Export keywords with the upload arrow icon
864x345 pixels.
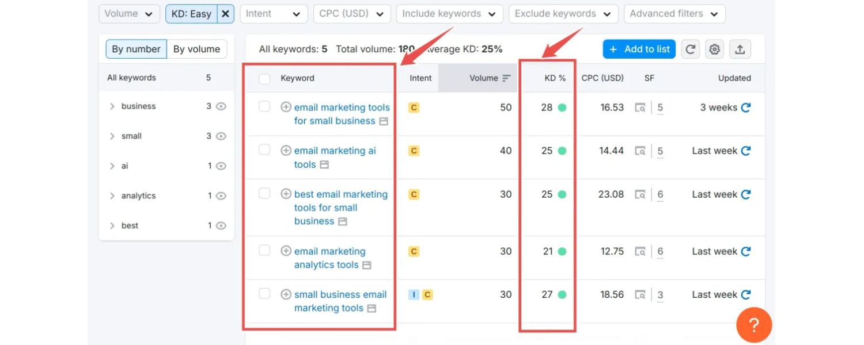click(740, 49)
